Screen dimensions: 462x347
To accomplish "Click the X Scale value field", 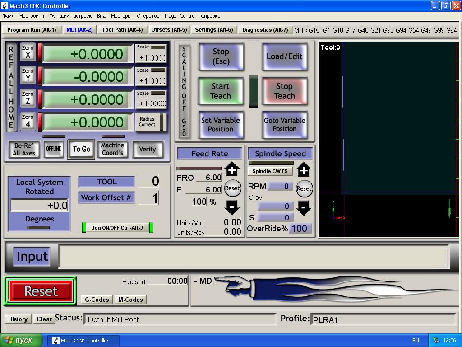I will [x=152, y=57].
